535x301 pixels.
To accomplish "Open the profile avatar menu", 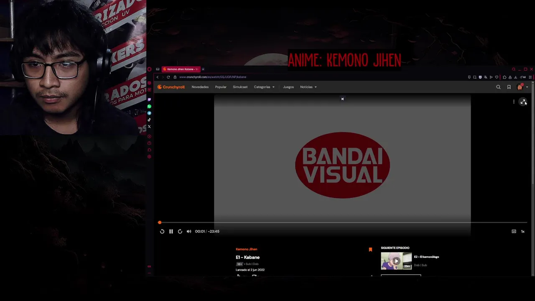I will tap(521, 87).
